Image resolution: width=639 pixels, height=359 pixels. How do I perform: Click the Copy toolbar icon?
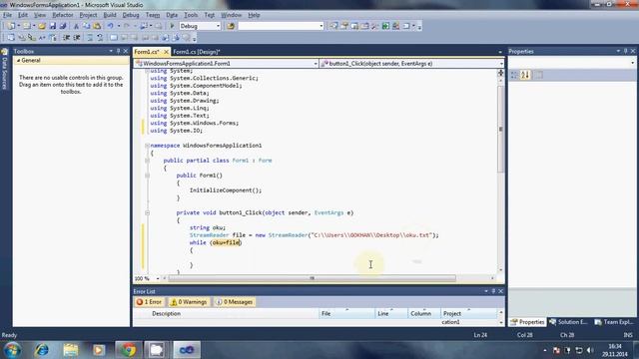click(x=87, y=26)
